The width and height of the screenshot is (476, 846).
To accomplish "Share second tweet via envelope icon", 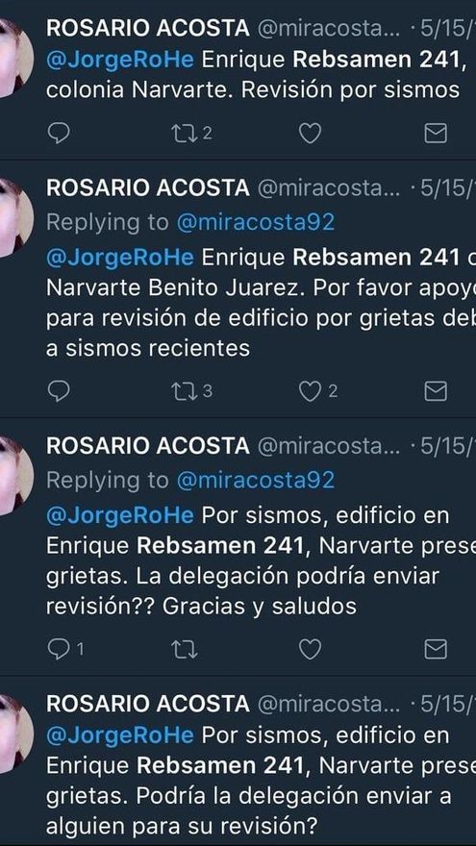I will point(436,391).
